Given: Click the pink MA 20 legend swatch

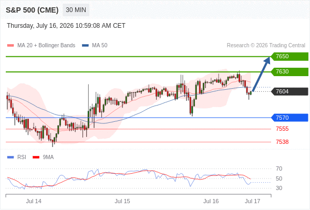Looking at the screenshot, I should pos(11,46).
